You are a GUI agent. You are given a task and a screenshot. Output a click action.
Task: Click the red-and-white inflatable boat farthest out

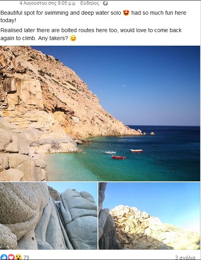point(137,150)
